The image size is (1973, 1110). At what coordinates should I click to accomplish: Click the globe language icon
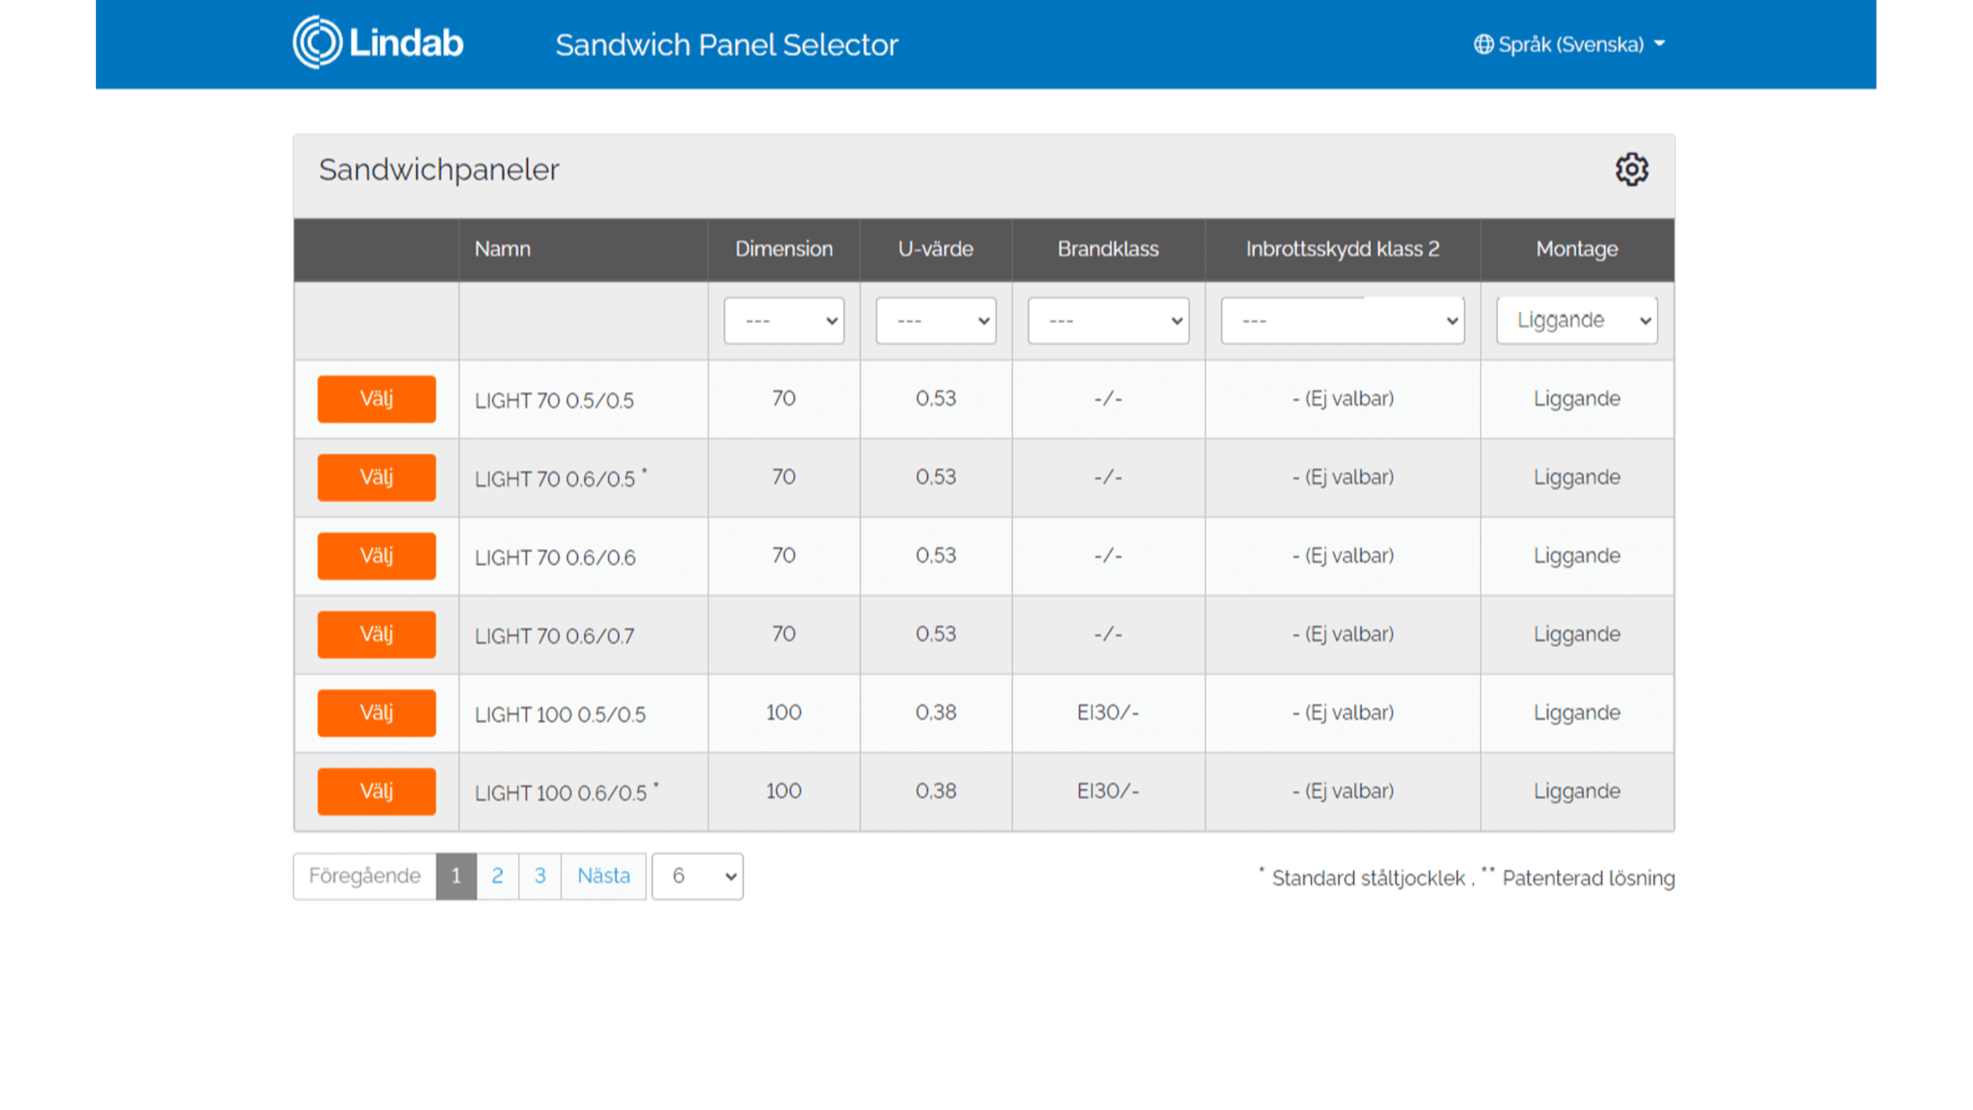coord(1482,45)
